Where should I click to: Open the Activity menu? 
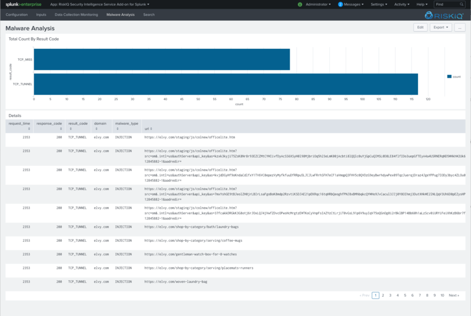(402, 5)
